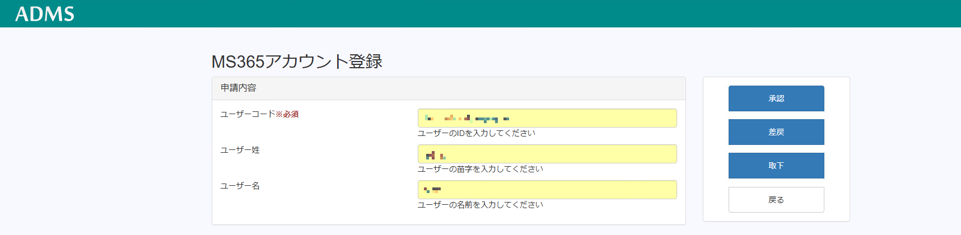Click hint text ユーザーのIDを入力してください

click(477, 133)
